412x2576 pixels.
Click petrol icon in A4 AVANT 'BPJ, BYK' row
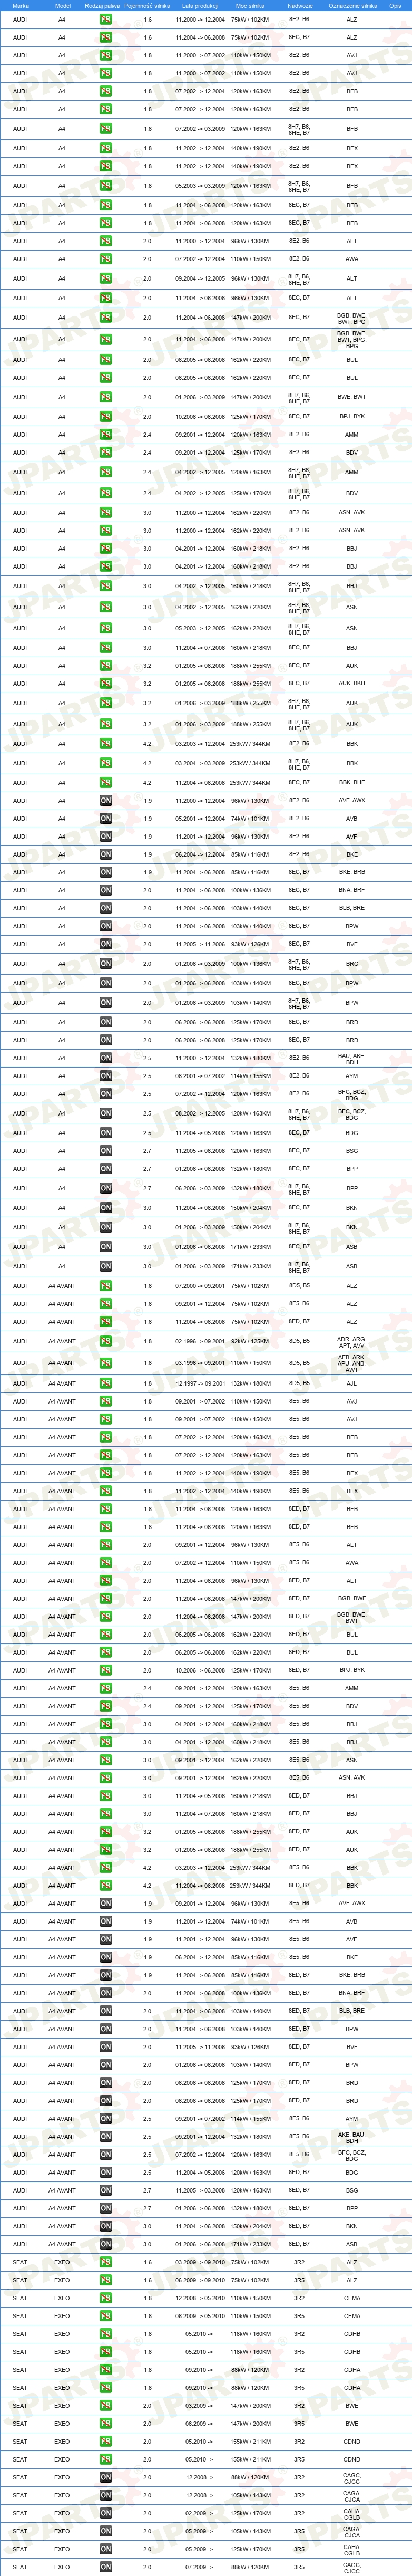pyautogui.click(x=106, y=1670)
